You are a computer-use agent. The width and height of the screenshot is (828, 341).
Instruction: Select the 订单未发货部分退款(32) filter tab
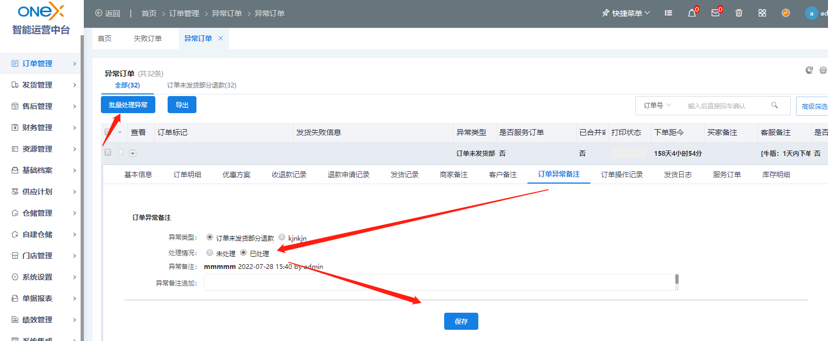click(x=202, y=85)
